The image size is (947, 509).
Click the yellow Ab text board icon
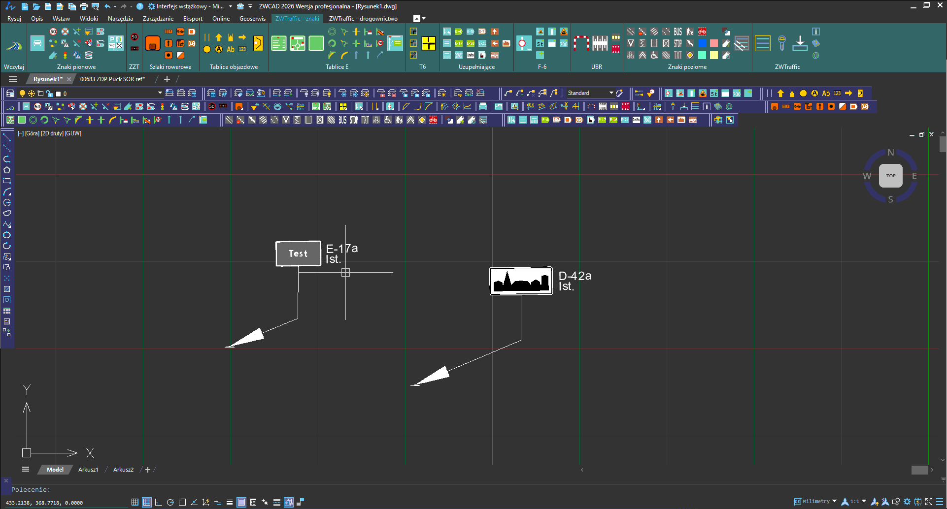(x=231, y=49)
